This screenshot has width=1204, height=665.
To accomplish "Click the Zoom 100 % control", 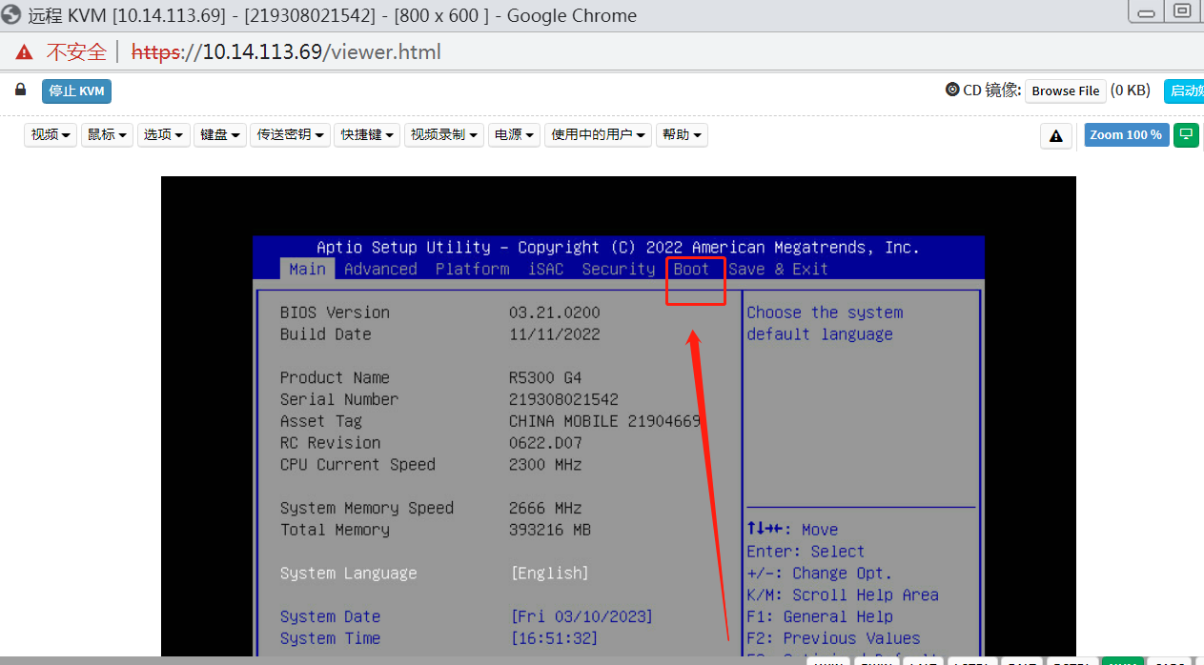I will [1126, 134].
